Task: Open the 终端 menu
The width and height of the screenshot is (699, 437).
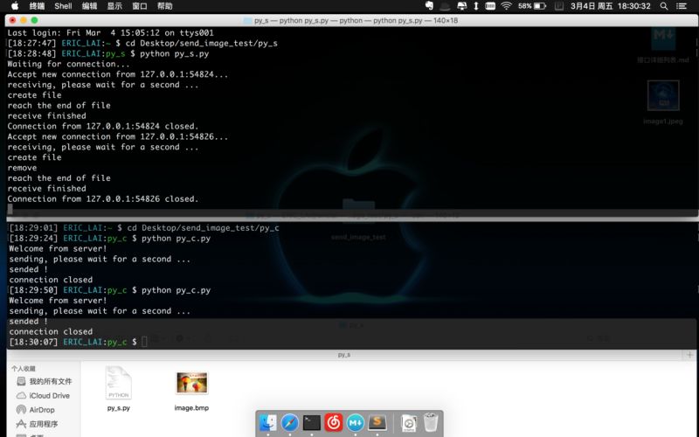Action: tap(37, 6)
